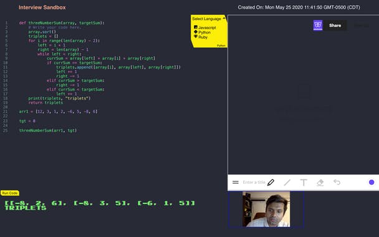The width and height of the screenshot is (379, 237).
Task: Click the Share button
Action: pyautogui.click(x=335, y=26)
